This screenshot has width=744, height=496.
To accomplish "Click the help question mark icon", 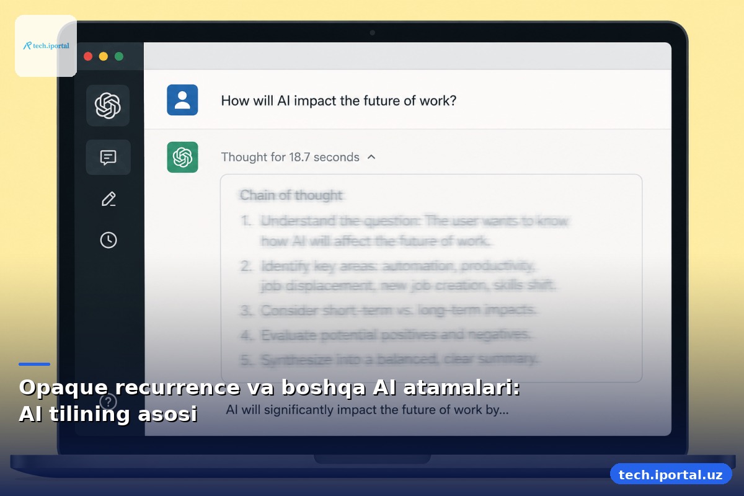I will (108, 402).
